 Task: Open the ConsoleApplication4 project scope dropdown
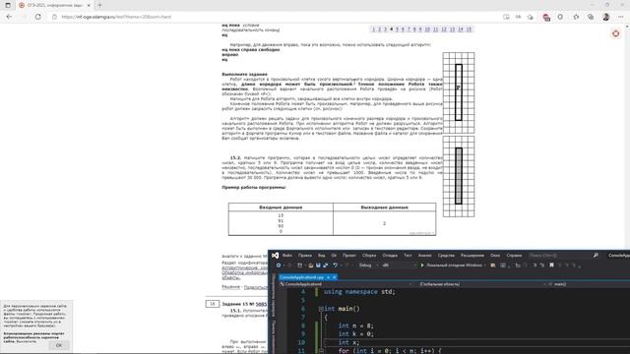click(346, 284)
